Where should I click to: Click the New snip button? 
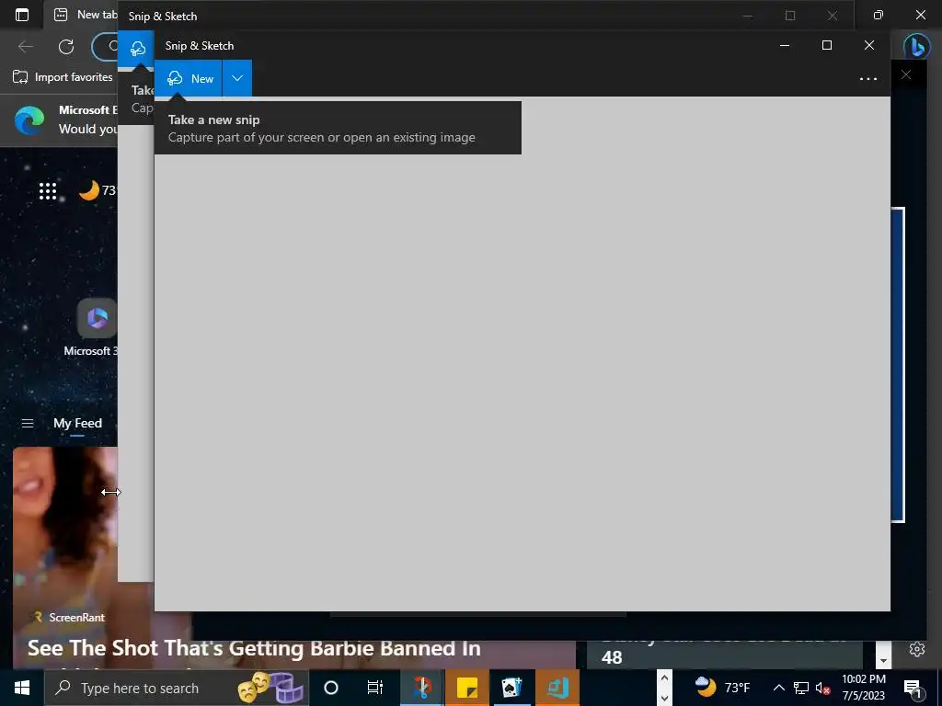(x=188, y=78)
